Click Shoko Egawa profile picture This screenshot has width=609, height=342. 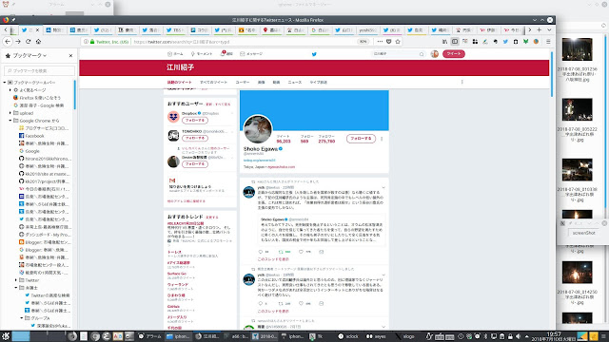pyautogui.click(x=258, y=129)
